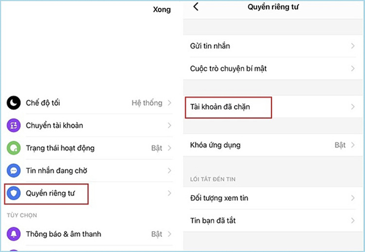Click the privacy shield icon
Image resolution: width=365 pixels, height=252 pixels.
tap(14, 193)
